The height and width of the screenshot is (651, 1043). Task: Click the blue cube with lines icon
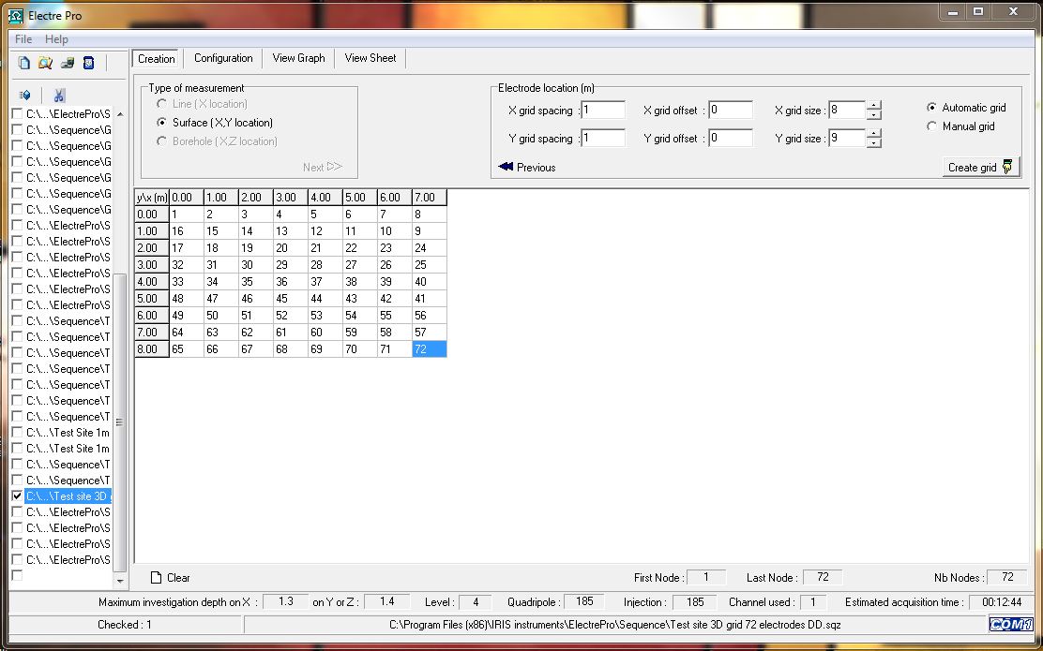[x=25, y=96]
